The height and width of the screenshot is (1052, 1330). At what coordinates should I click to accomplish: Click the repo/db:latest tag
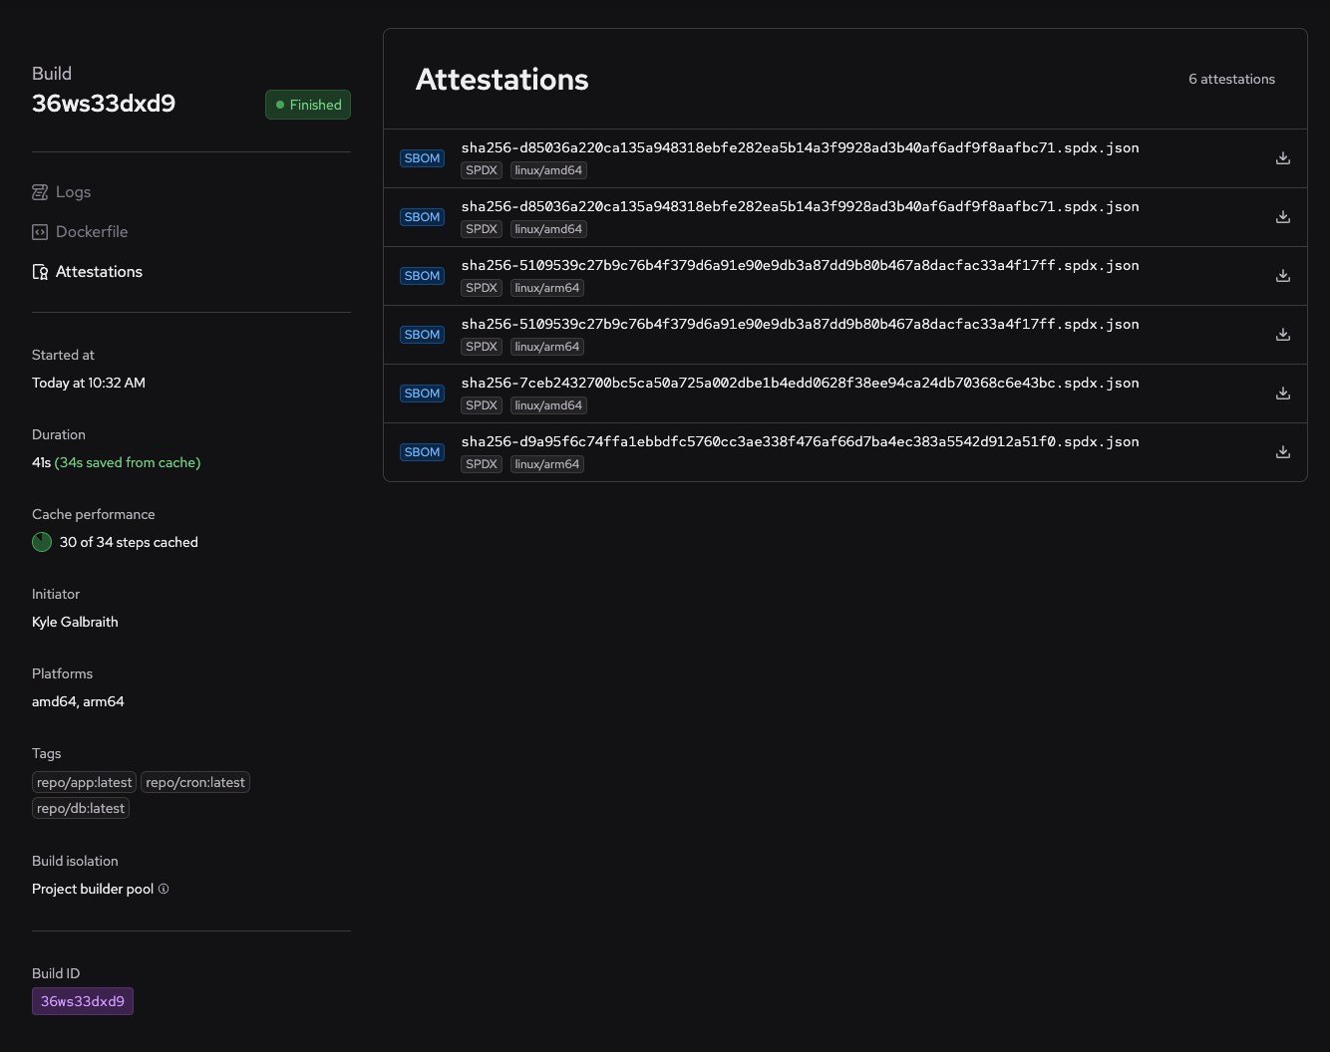(81, 808)
